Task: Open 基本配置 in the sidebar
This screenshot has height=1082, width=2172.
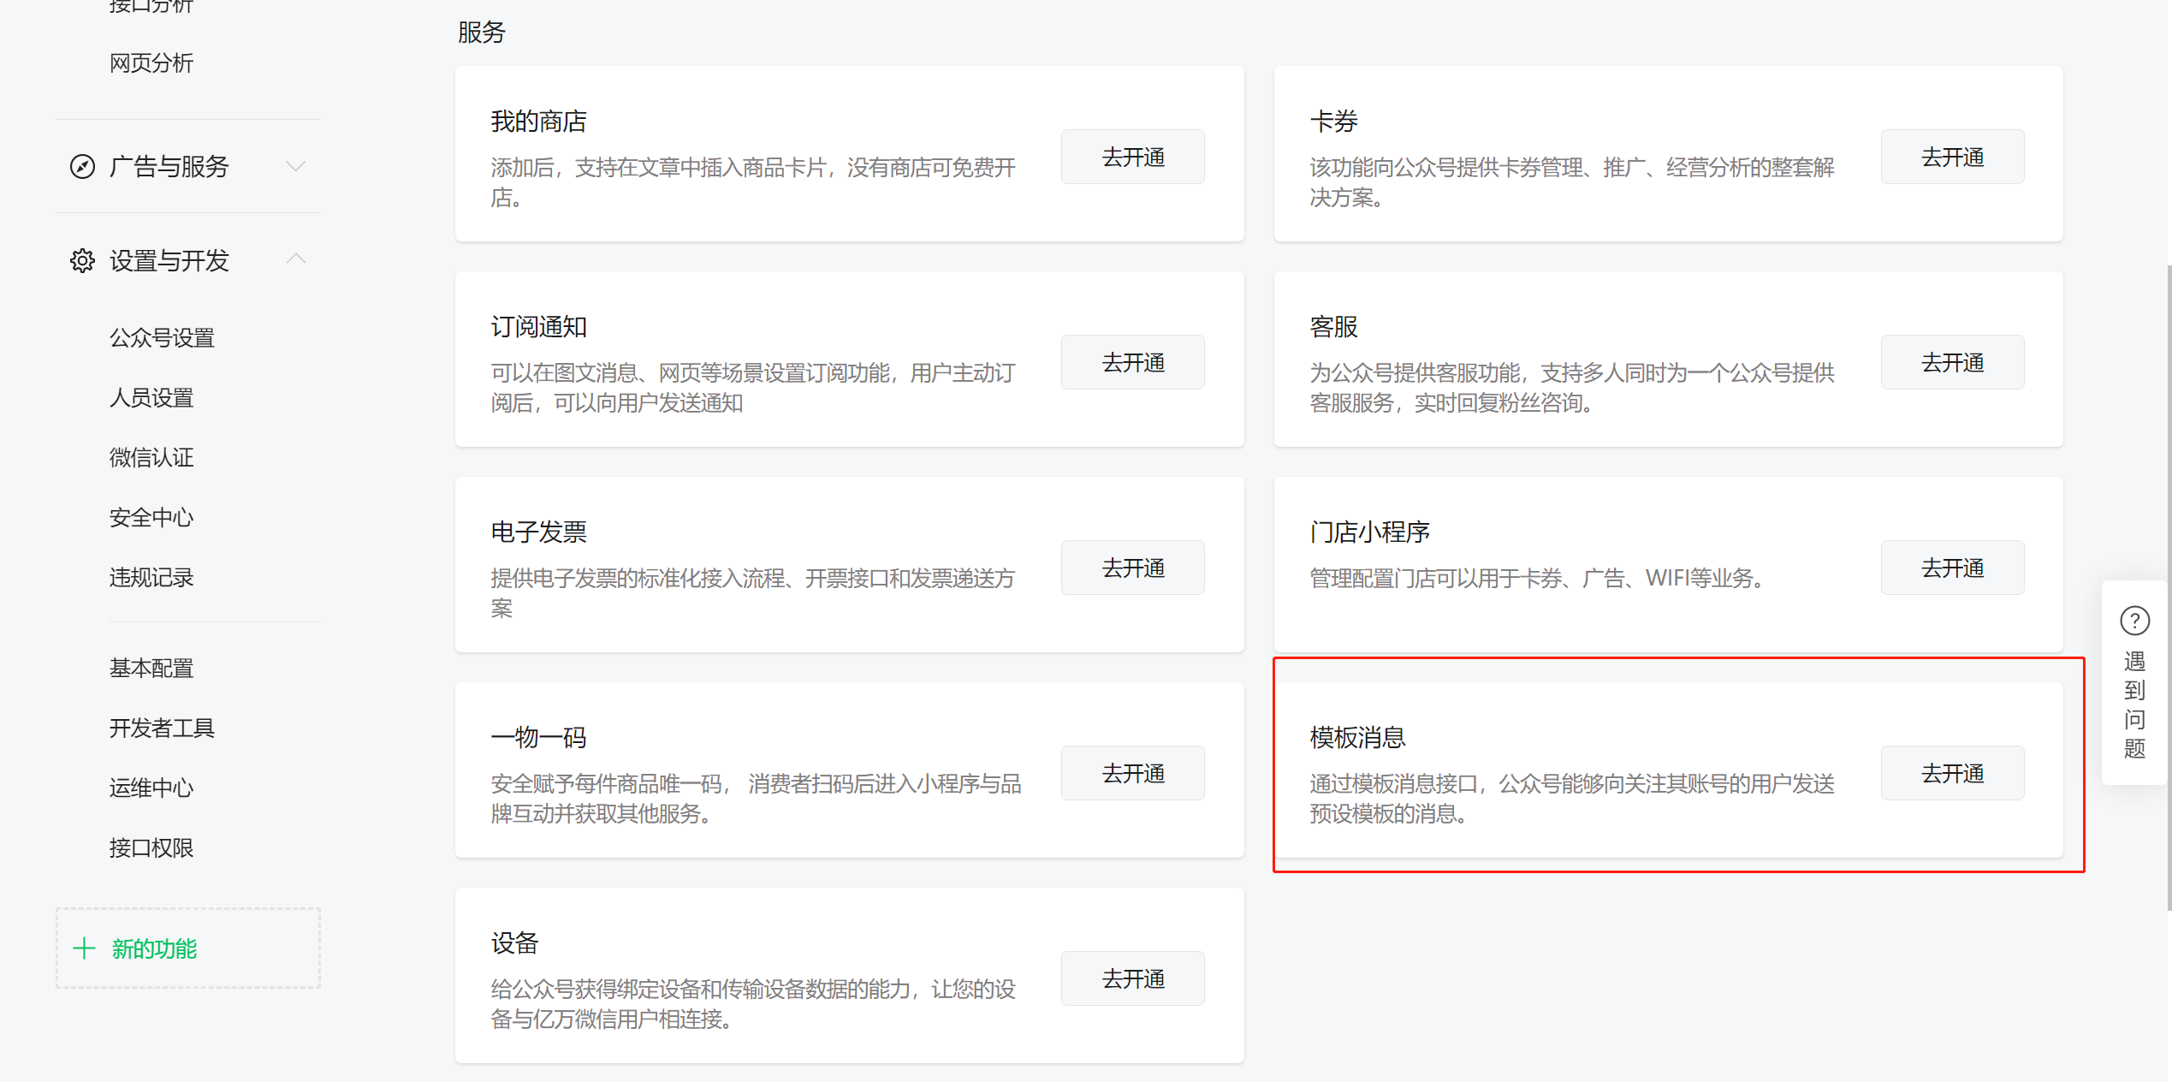Action: coord(151,669)
